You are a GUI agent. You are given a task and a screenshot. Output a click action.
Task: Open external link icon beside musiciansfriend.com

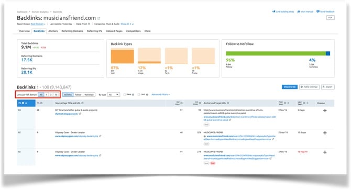tap(98, 18)
